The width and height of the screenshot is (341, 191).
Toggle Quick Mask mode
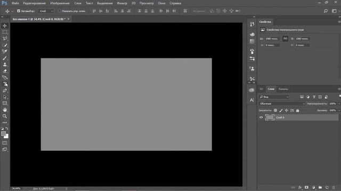(x=5, y=143)
